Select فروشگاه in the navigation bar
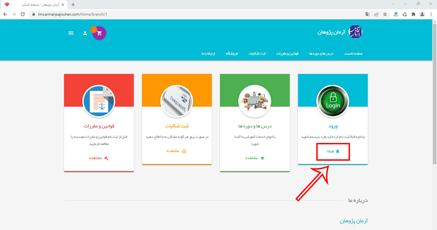Viewport: 437px width, 230px height. [x=231, y=53]
